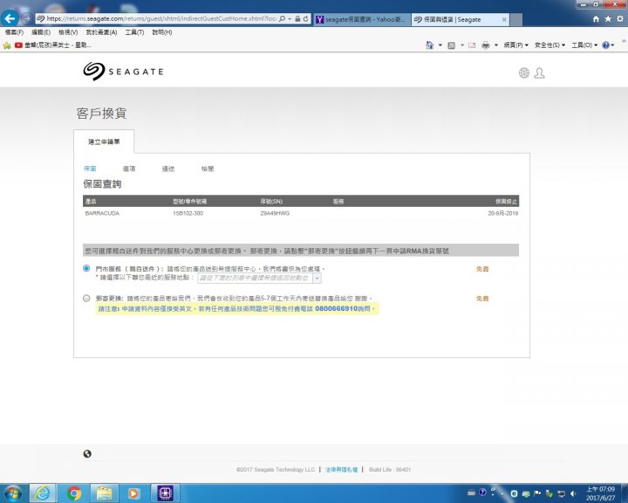Screen dimensions: 628x503
Task: Click the Show desktop strip at taskbar end
Action: click(x=625, y=493)
